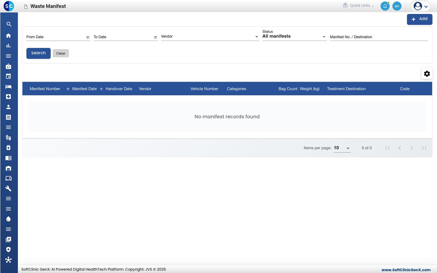This screenshot has width=437, height=273.
Task: Open the medical cross box sidebar icon
Action: click(8, 97)
